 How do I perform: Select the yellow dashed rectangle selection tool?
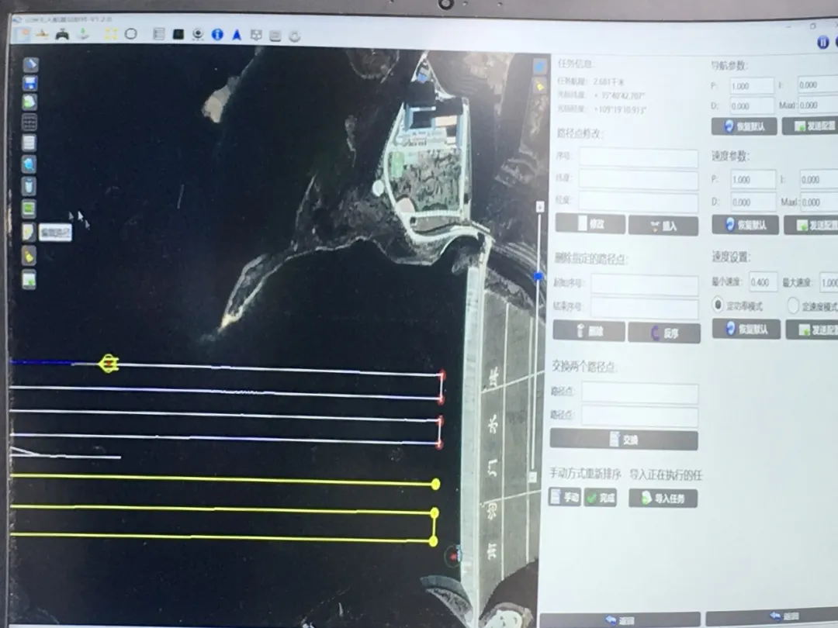(111, 35)
